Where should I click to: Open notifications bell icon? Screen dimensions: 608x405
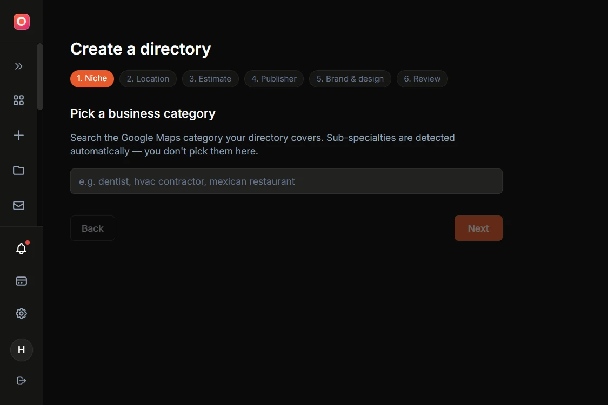tap(21, 248)
